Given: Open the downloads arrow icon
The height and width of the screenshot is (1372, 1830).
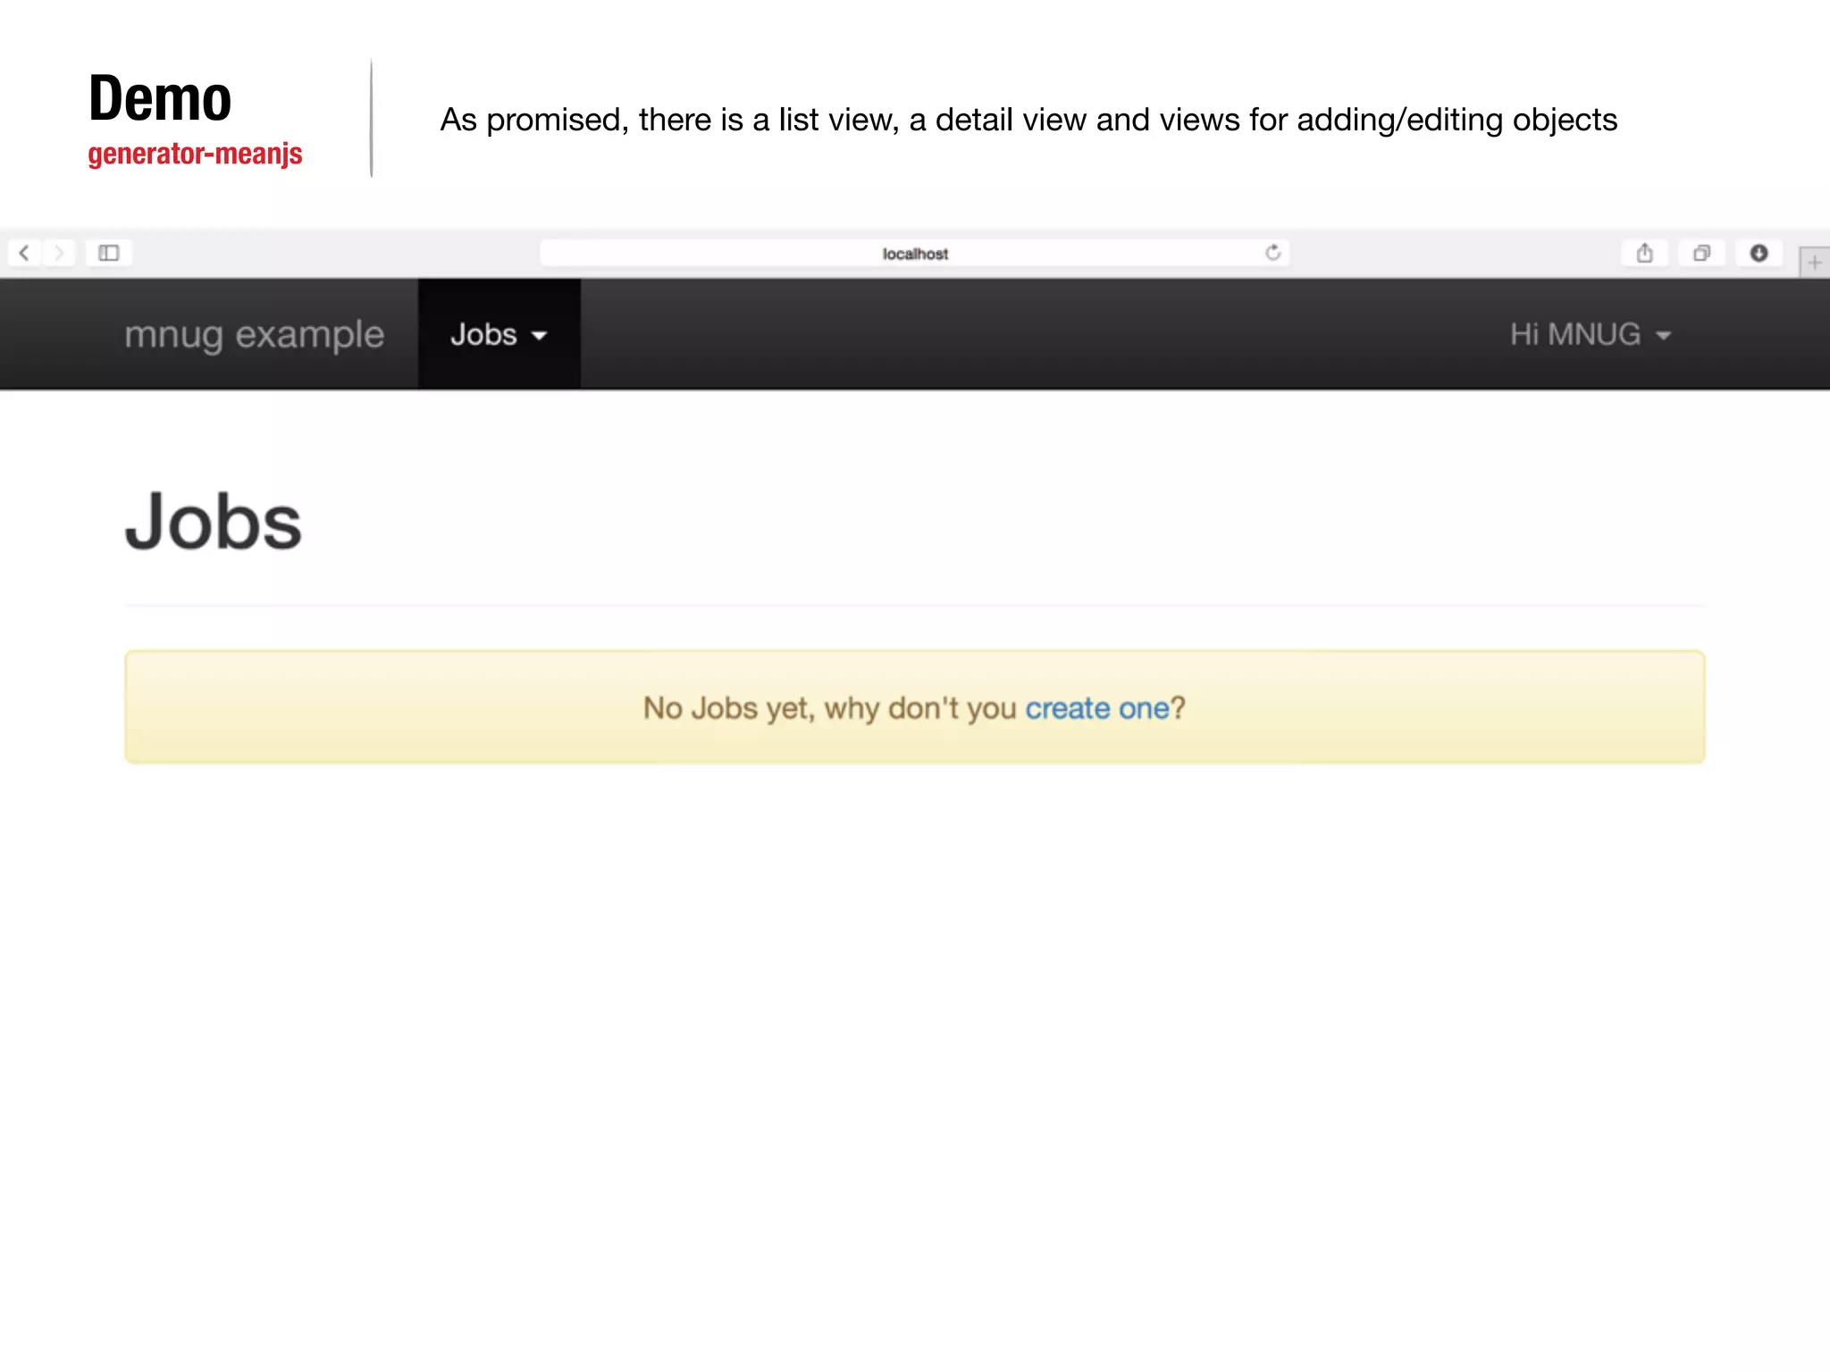Looking at the screenshot, I should [x=1759, y=254].
